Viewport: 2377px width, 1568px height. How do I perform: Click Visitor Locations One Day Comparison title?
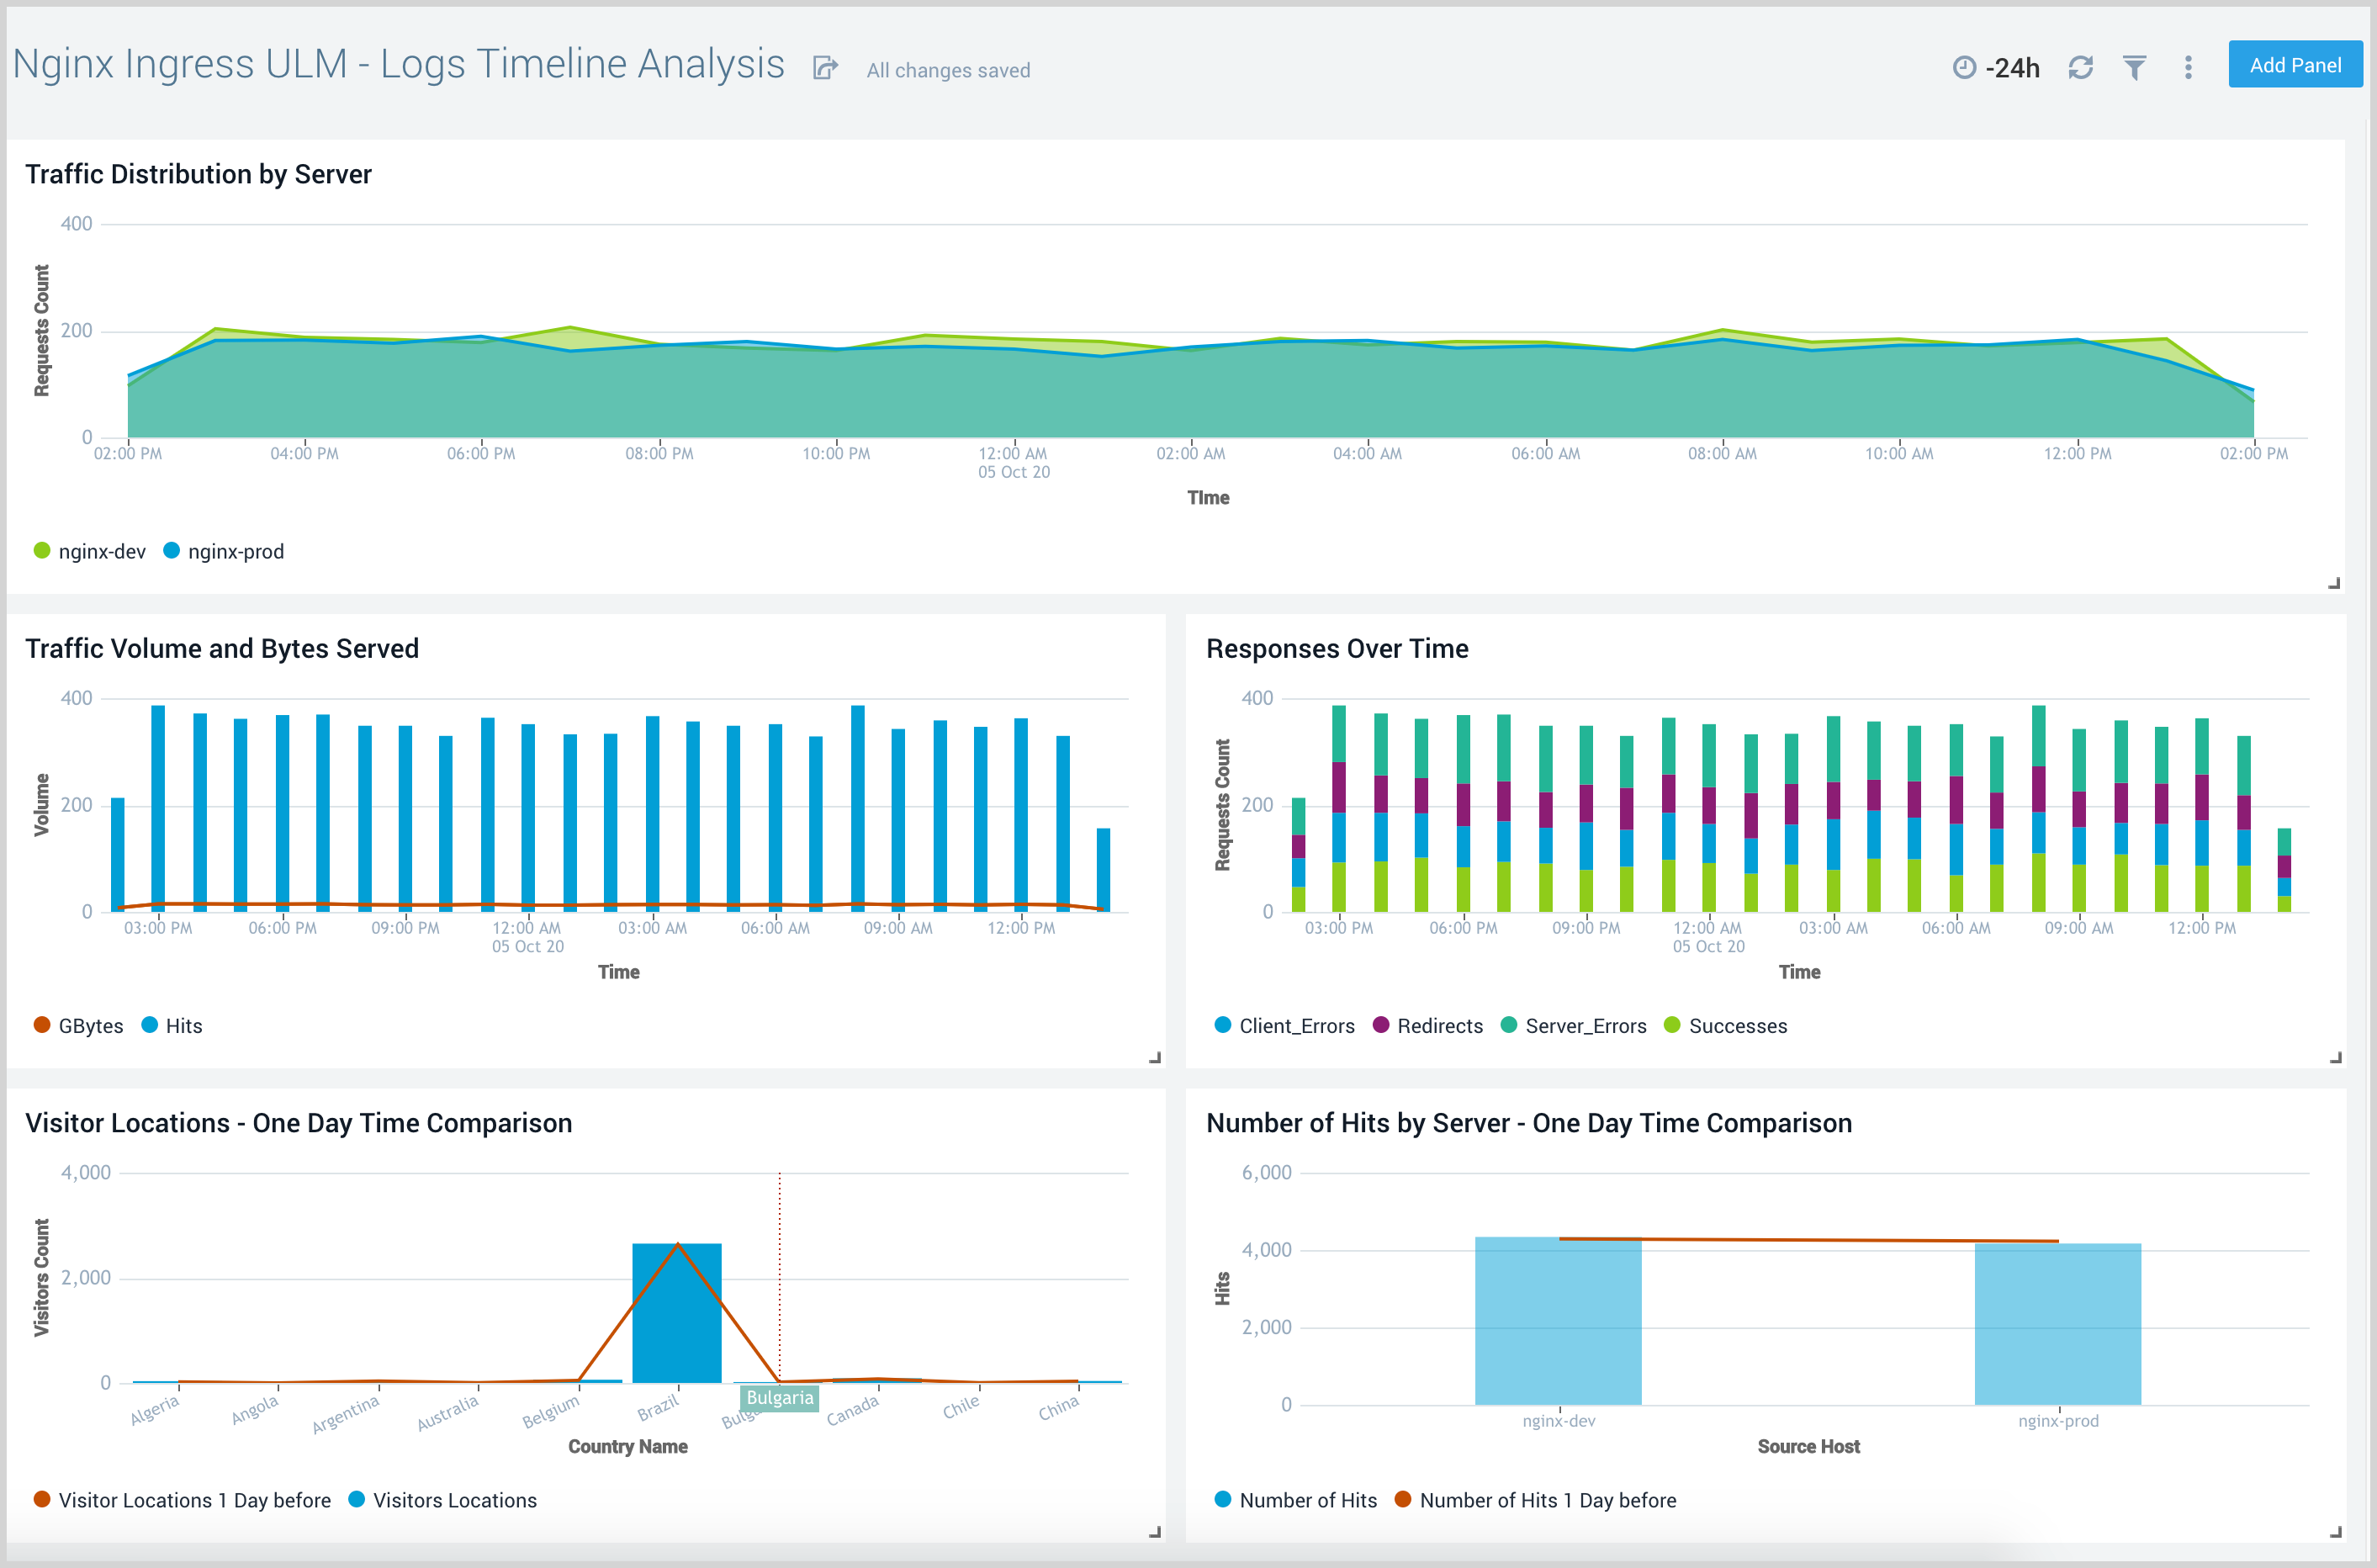(x=299, y=1123)
